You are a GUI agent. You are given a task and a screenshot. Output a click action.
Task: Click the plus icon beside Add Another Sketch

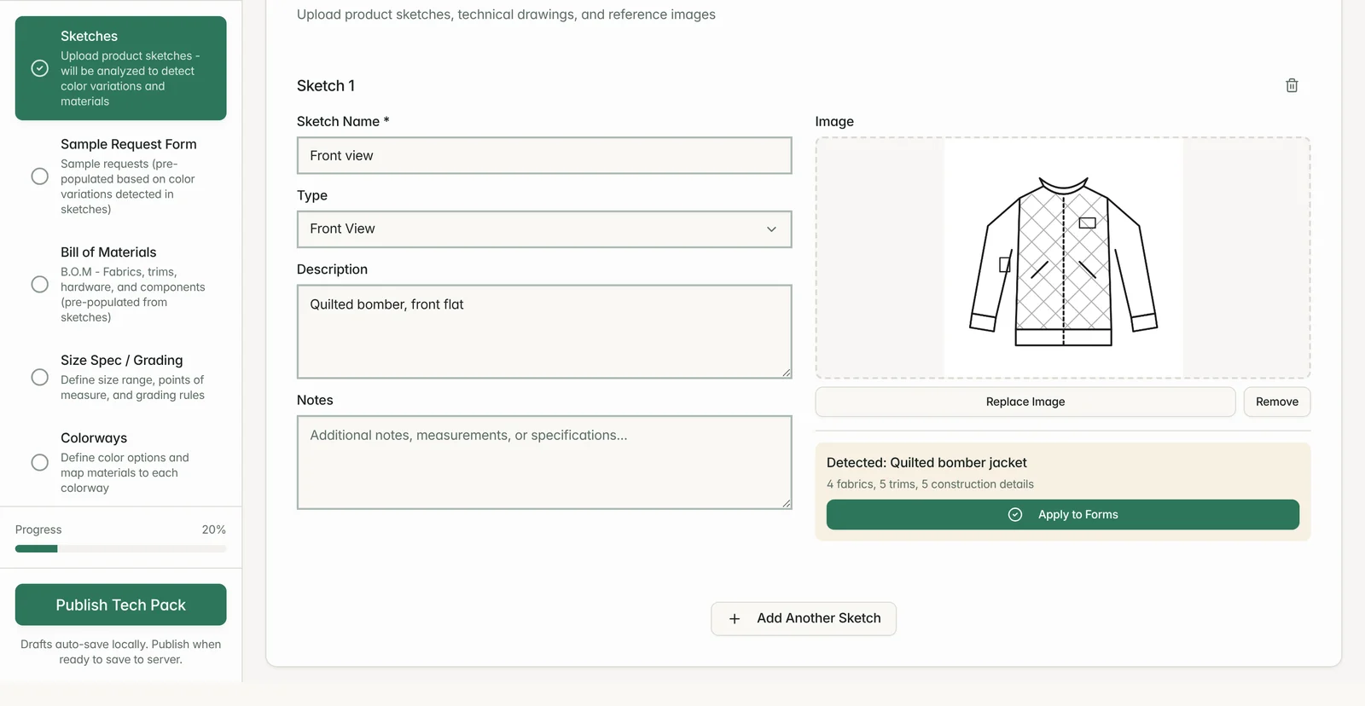[735, 619]
